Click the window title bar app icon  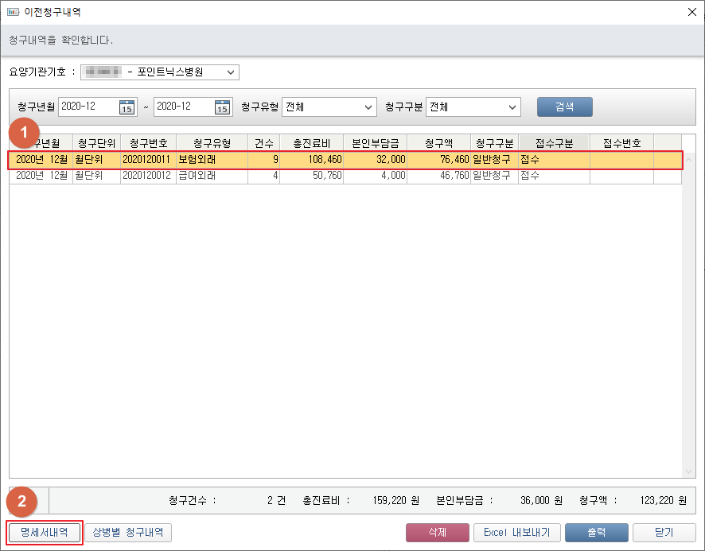tap(13, 12)
